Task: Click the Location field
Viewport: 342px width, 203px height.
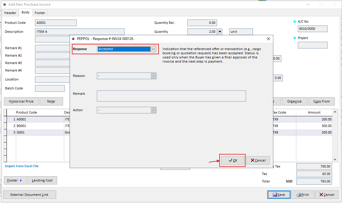Action: (x=52, y=79)
